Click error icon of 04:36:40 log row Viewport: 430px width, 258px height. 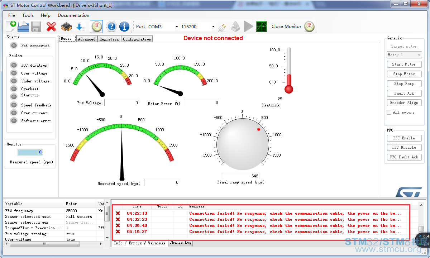pos(118,225)
